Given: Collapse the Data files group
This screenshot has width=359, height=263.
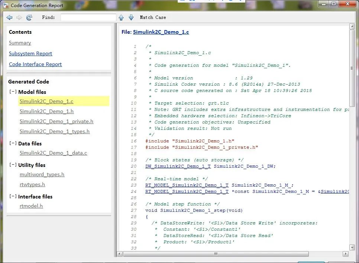Looking at the screenshot, I should [13, 144].
